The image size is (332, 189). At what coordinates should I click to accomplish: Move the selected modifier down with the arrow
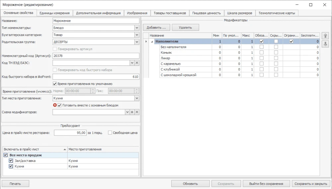coord(325,44)
